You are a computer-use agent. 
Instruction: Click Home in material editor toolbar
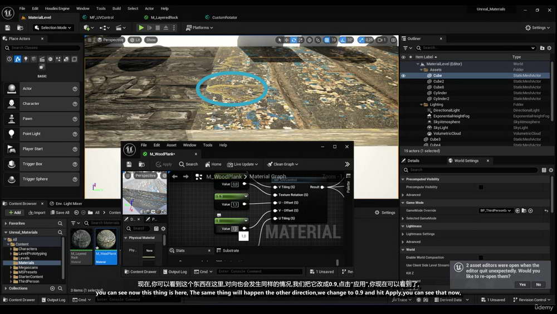tap(213, 165)
